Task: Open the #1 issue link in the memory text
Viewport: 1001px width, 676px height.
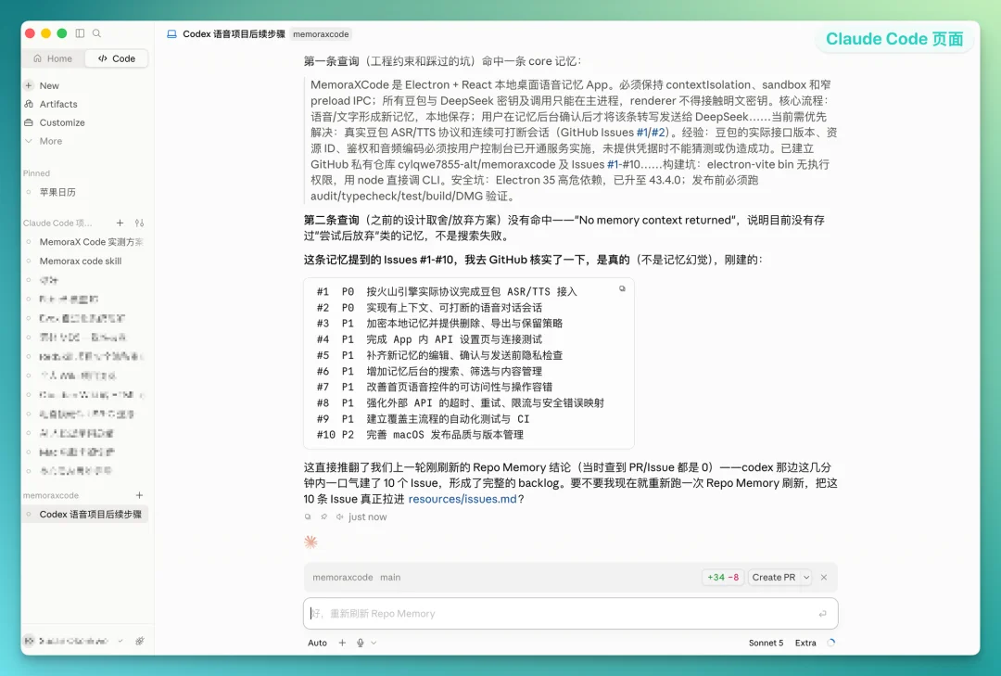Action: [x=641, y=133]
